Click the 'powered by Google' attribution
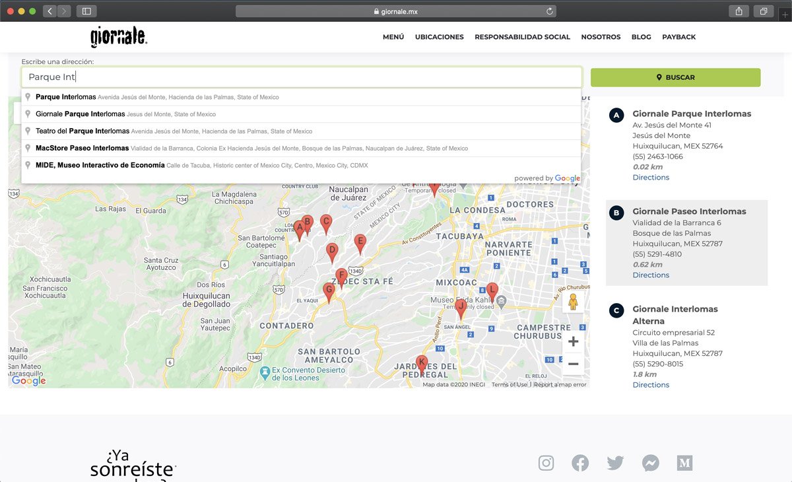 coord(547,178)
